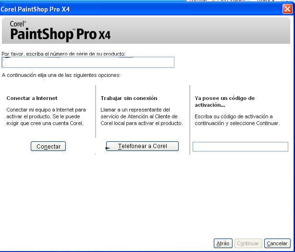Click the Corel PaintShop Pro X4 logo banner
This screenshot has height=252, width=295.
point(146,31)
